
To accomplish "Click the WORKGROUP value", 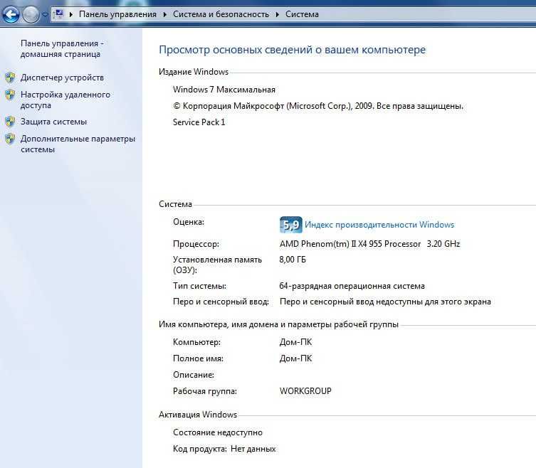I will (x=305, y=391).
